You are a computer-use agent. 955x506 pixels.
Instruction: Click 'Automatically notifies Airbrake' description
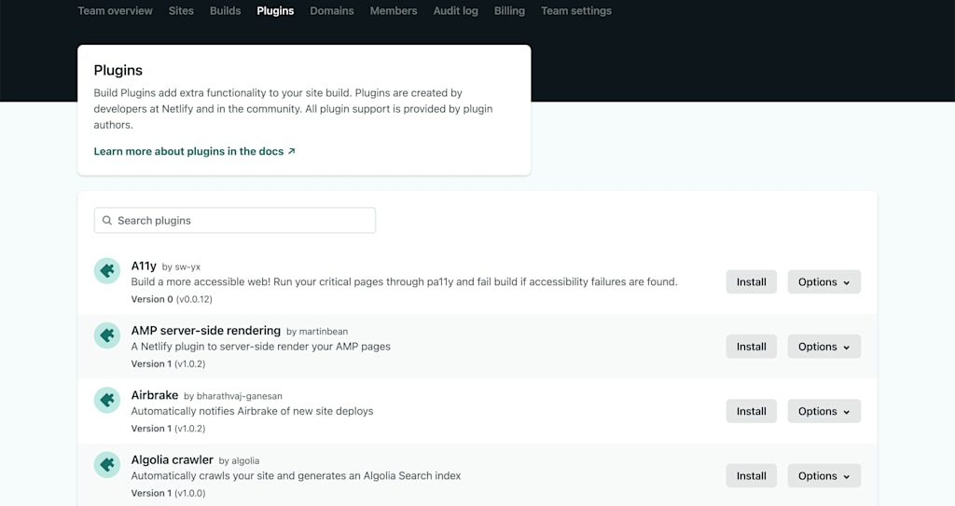252,411
